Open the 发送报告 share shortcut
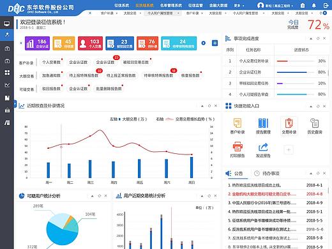 (x=263, y=150)
